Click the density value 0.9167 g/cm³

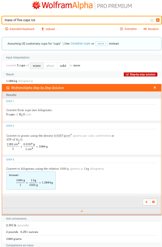click(63, 135)
